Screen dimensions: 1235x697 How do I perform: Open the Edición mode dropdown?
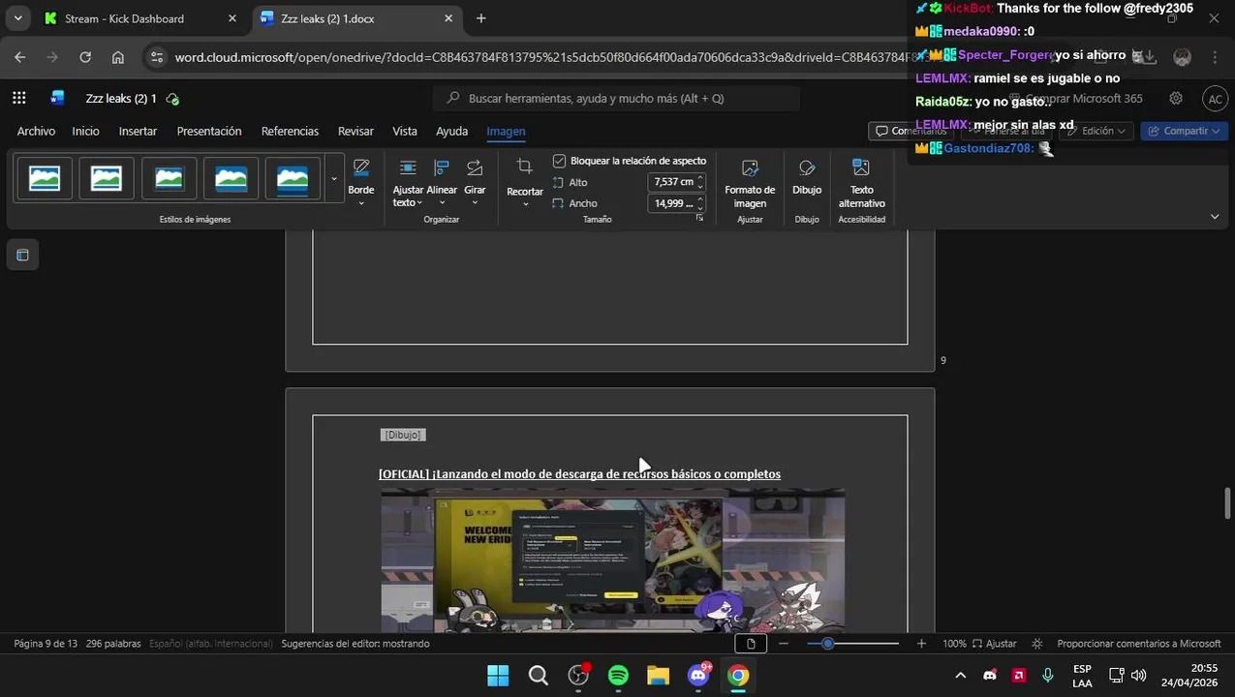(1096, 131)
